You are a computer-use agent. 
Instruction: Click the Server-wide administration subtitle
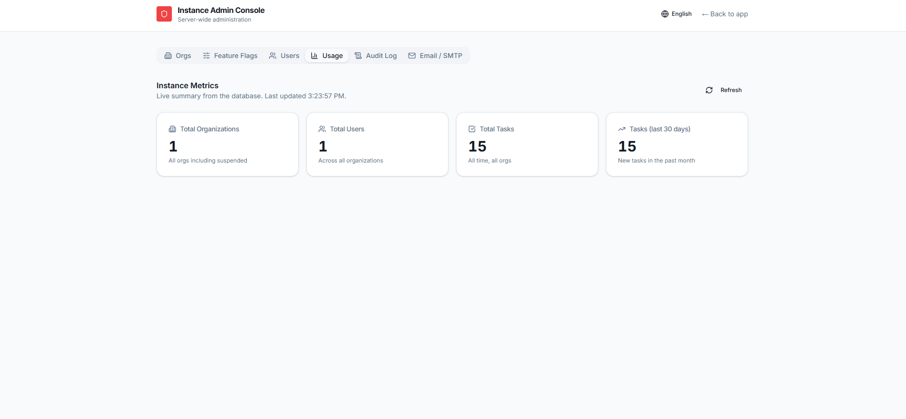click(214, 20)
